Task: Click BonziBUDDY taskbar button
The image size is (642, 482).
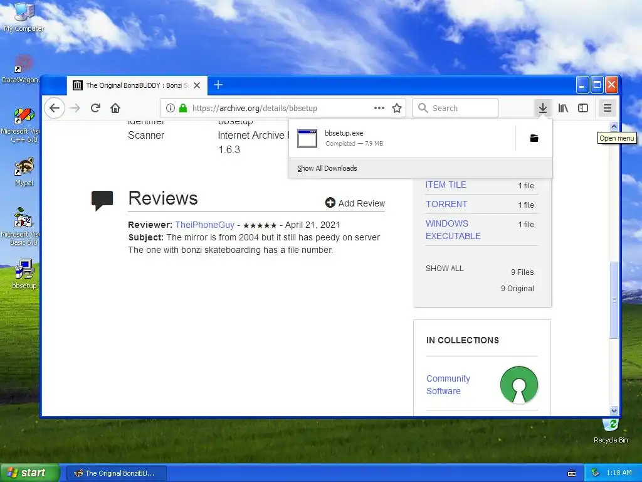Action: point(116,473)
